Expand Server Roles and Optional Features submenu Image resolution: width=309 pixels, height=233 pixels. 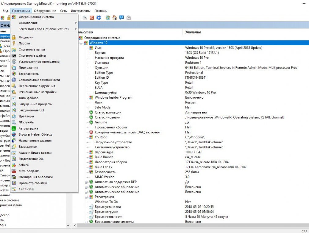tap(76, 29)
